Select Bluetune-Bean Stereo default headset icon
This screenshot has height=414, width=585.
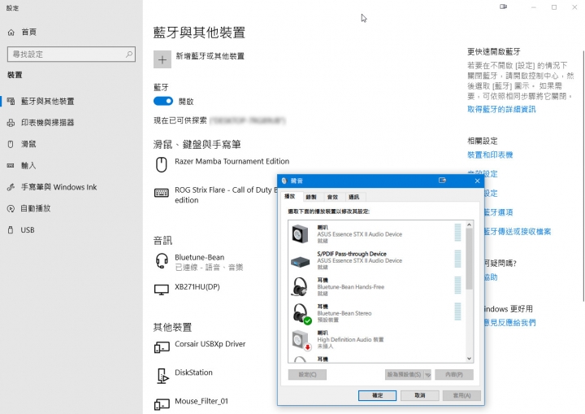click(301, 313)
